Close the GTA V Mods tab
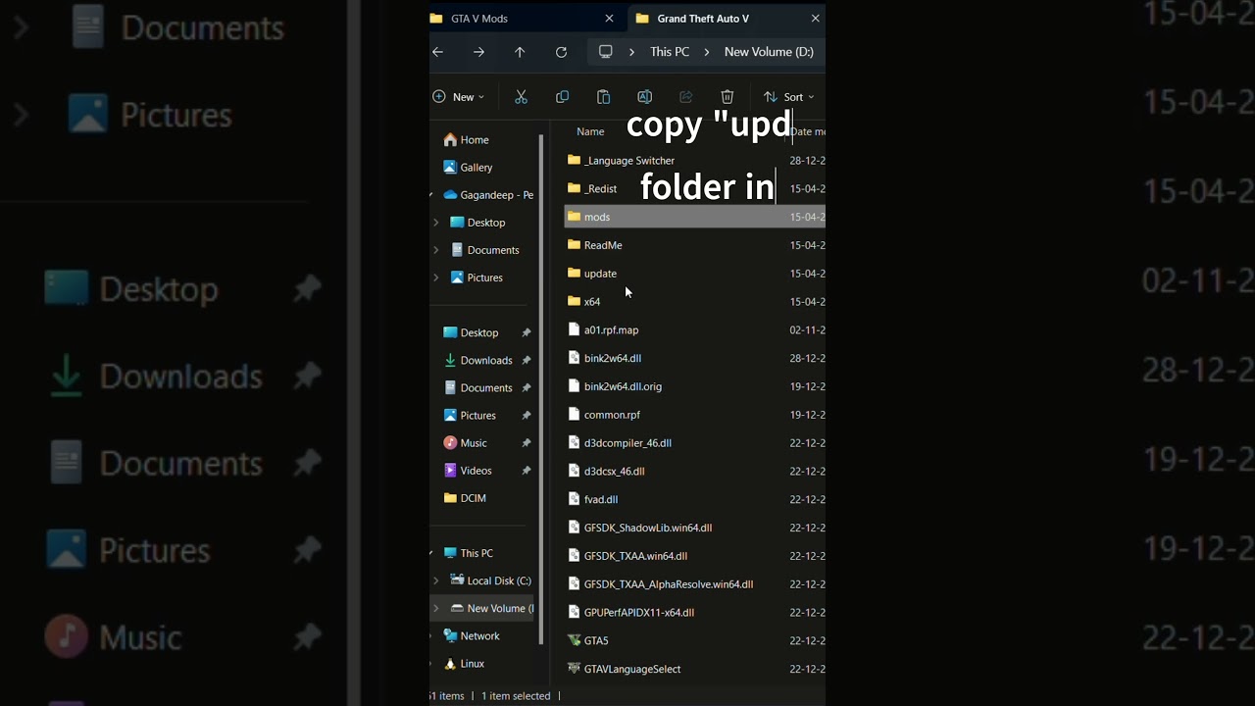The height and width of the screenshot is (706, 1255). tap(609, 19)
